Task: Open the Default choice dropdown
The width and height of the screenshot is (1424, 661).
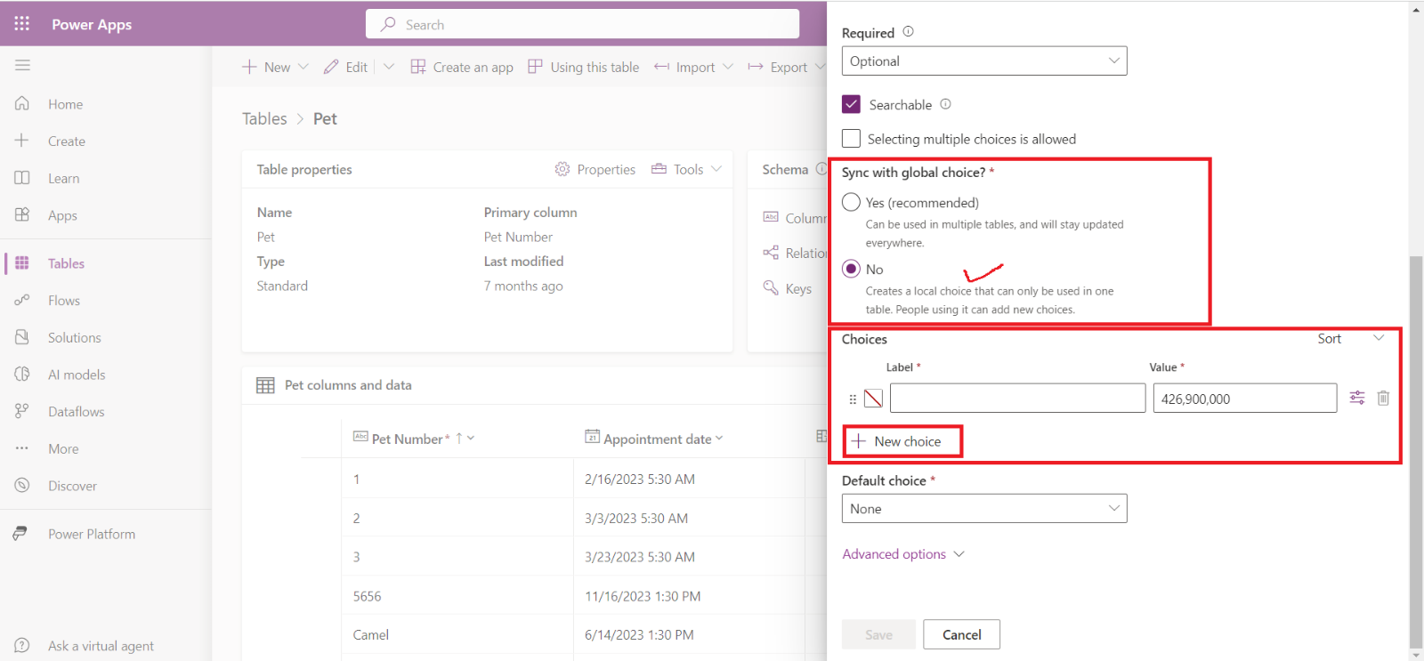Action: pyautogui.click(x=983, y=509)
